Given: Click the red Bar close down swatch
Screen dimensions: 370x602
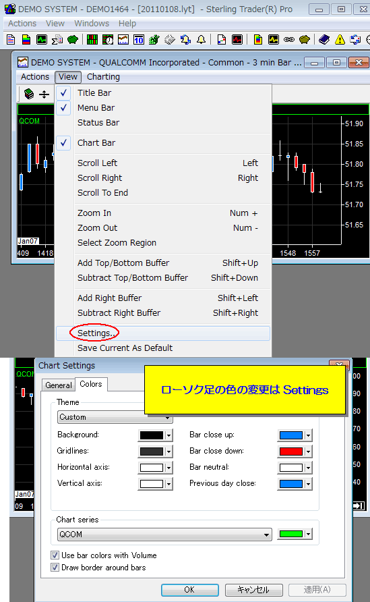Looking at the screenshot, I should tap(291, 451).
